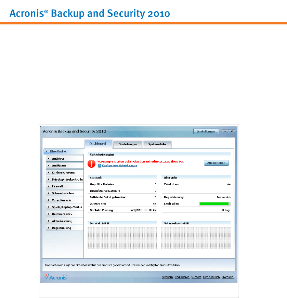Expand the Privatsphärekontrolle arrow
This screenshot has height=298, width=287.
49,179
